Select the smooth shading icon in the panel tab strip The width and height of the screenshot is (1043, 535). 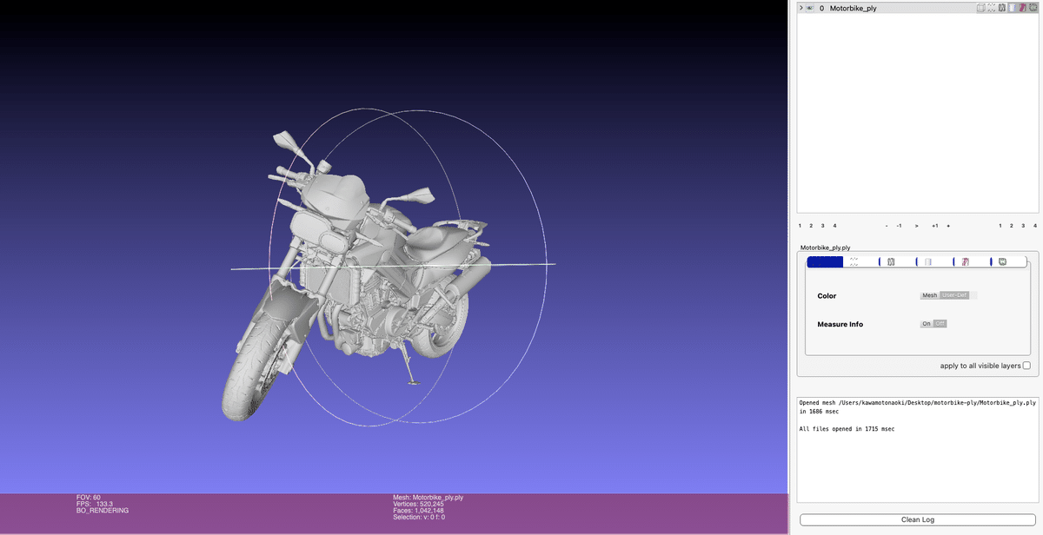pos(966,261)
